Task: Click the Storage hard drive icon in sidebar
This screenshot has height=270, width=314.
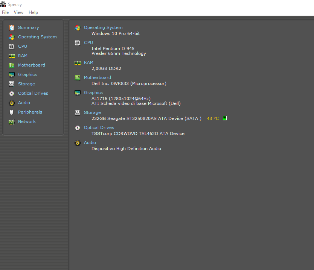Action: pos(12,84)
